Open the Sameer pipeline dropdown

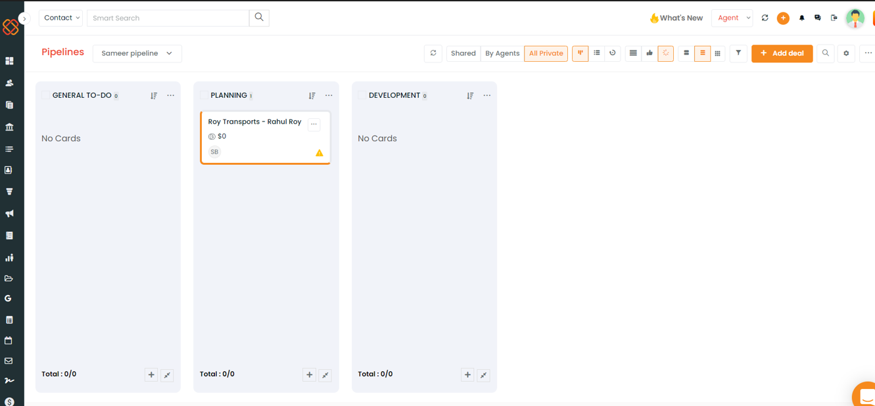tap(137, 53)
